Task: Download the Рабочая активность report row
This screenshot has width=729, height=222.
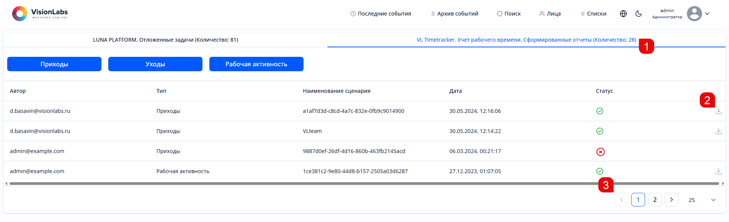Action: coord(718,171)
